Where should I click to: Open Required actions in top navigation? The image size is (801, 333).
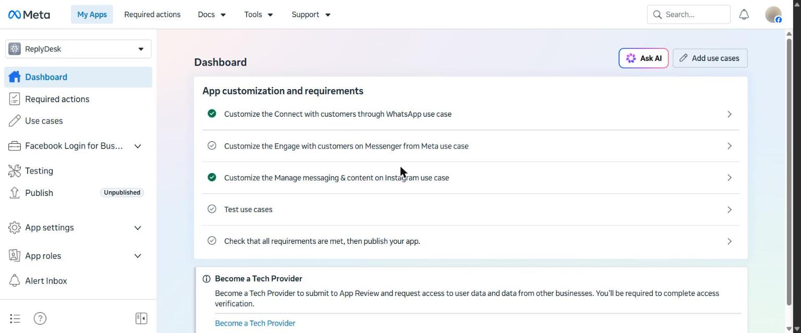tap(152, 15)
